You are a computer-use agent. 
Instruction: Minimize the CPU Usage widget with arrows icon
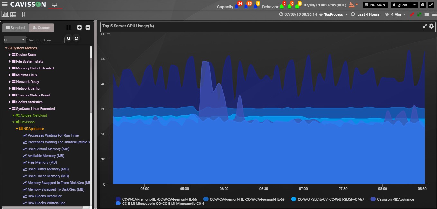pyautogui.click(x=425, y=26)
